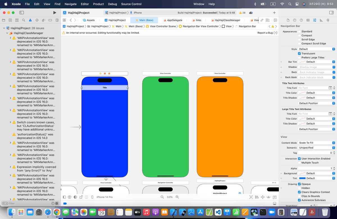Screen dimensions: 337x219
Task: Show the Quick Help inspector
Action: [x=301, y=20]
